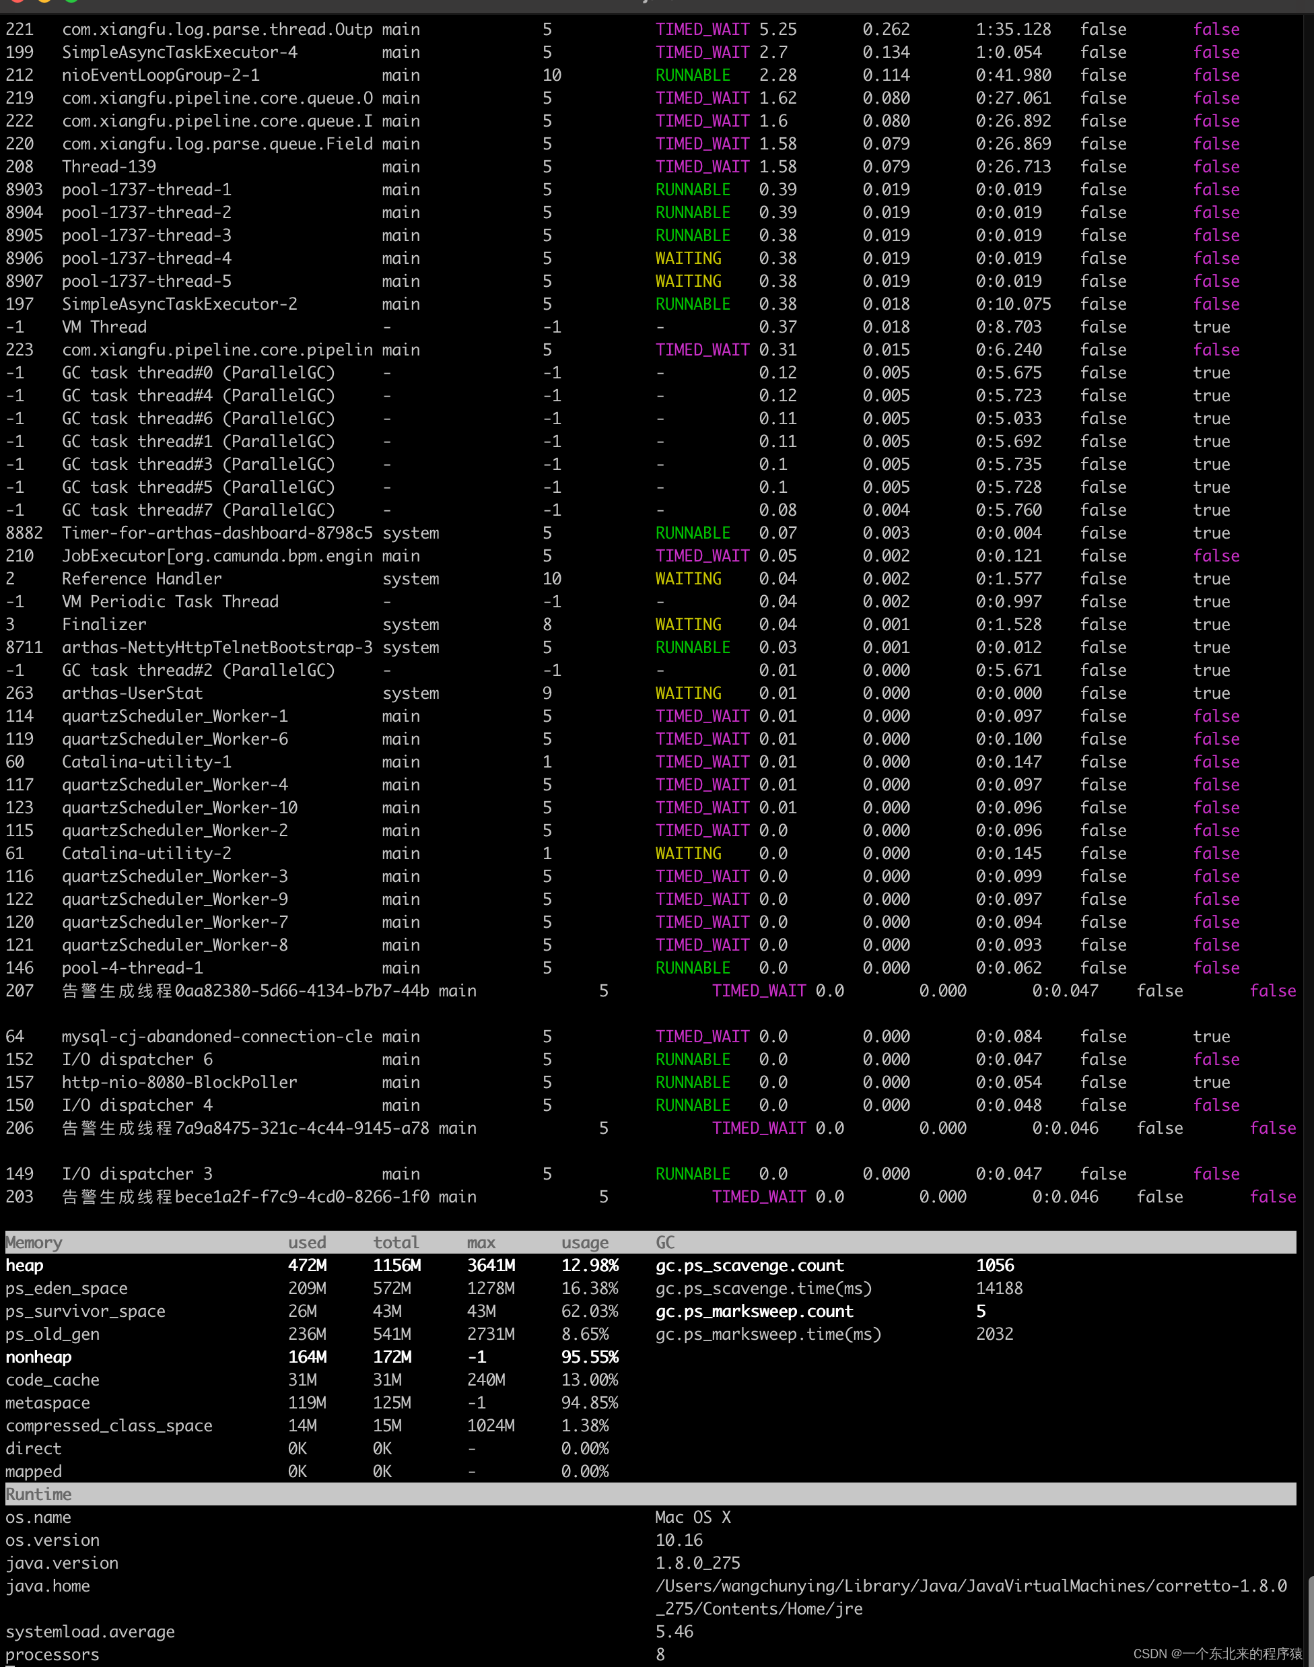Click the direct memory row label
This screenshot has width=1314, height=1667.
34,1449
